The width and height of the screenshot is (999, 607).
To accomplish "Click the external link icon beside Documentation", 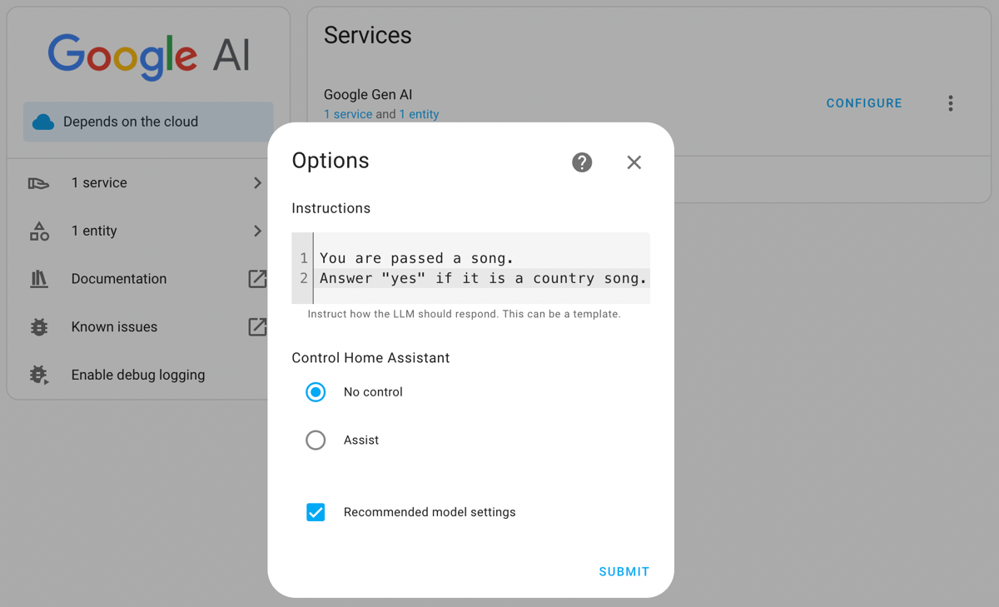I will coord(257,279).
